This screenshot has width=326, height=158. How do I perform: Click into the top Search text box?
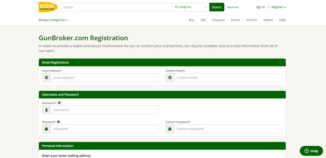click(x=116, y=7)
